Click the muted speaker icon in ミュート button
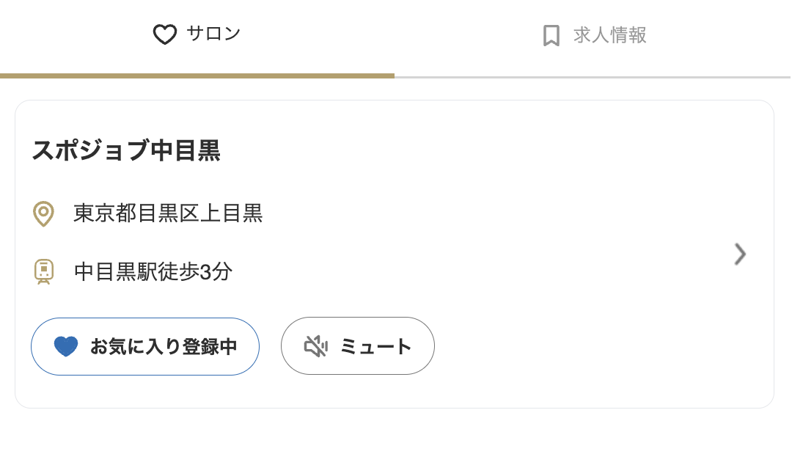Screen dimensions: 792x465 click(315, 345)
